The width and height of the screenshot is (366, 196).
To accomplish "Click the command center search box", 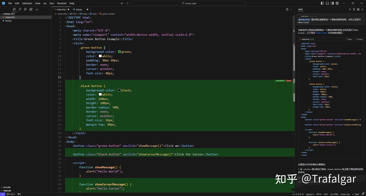I will coord(188,3).
